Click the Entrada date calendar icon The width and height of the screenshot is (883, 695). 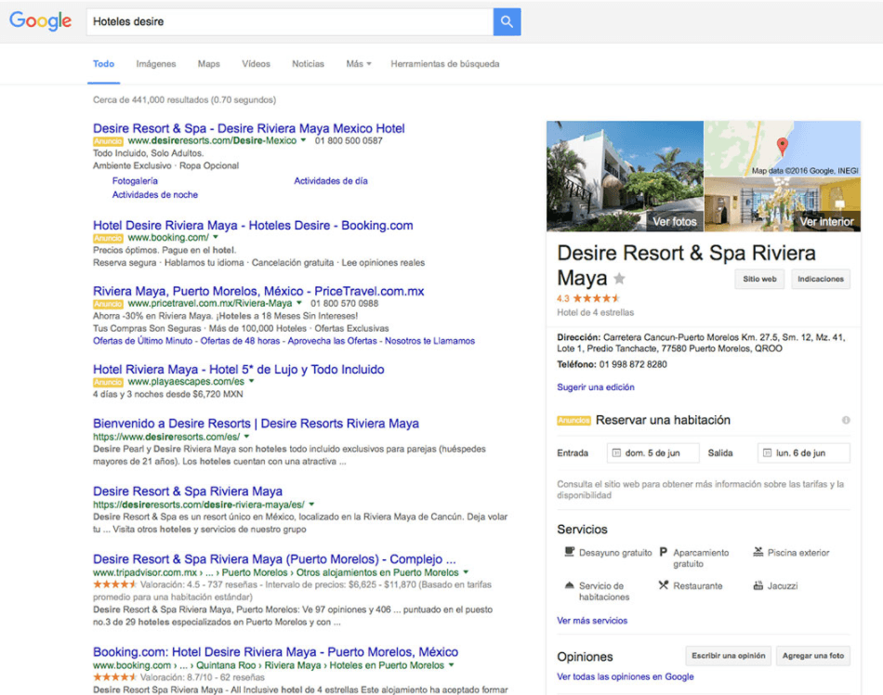pos(616,453)
